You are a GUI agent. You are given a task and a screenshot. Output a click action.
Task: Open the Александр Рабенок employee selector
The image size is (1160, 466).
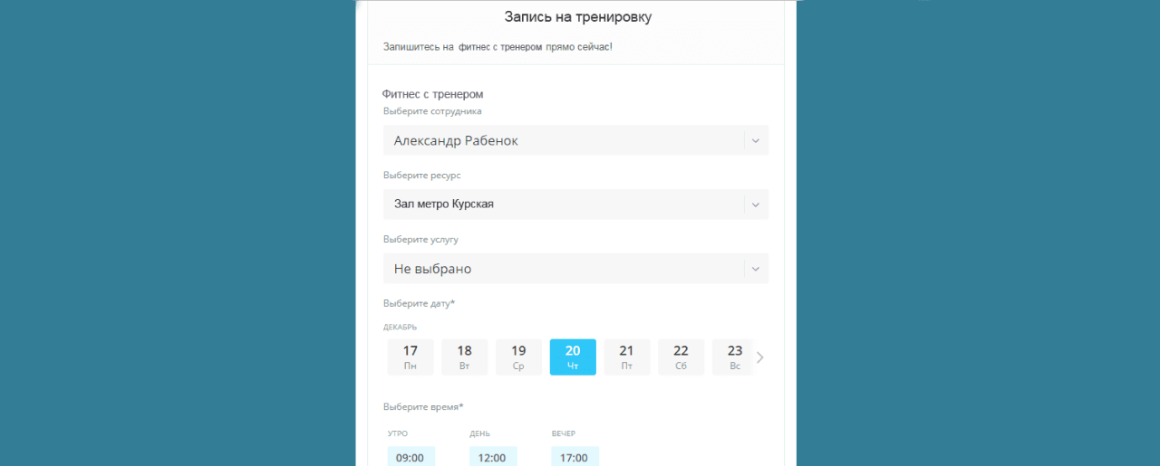click(562, 140)
